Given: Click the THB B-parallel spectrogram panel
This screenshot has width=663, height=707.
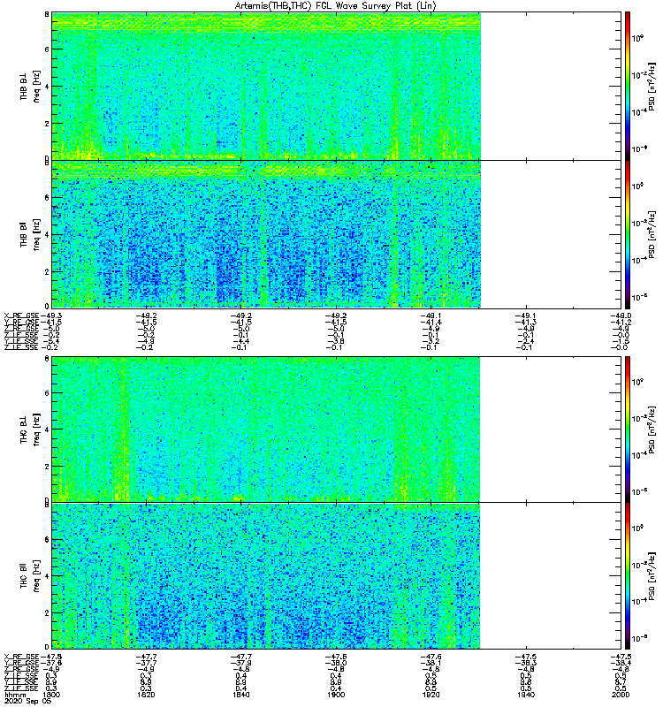Looking at the screenshot, I should [266, 234].
